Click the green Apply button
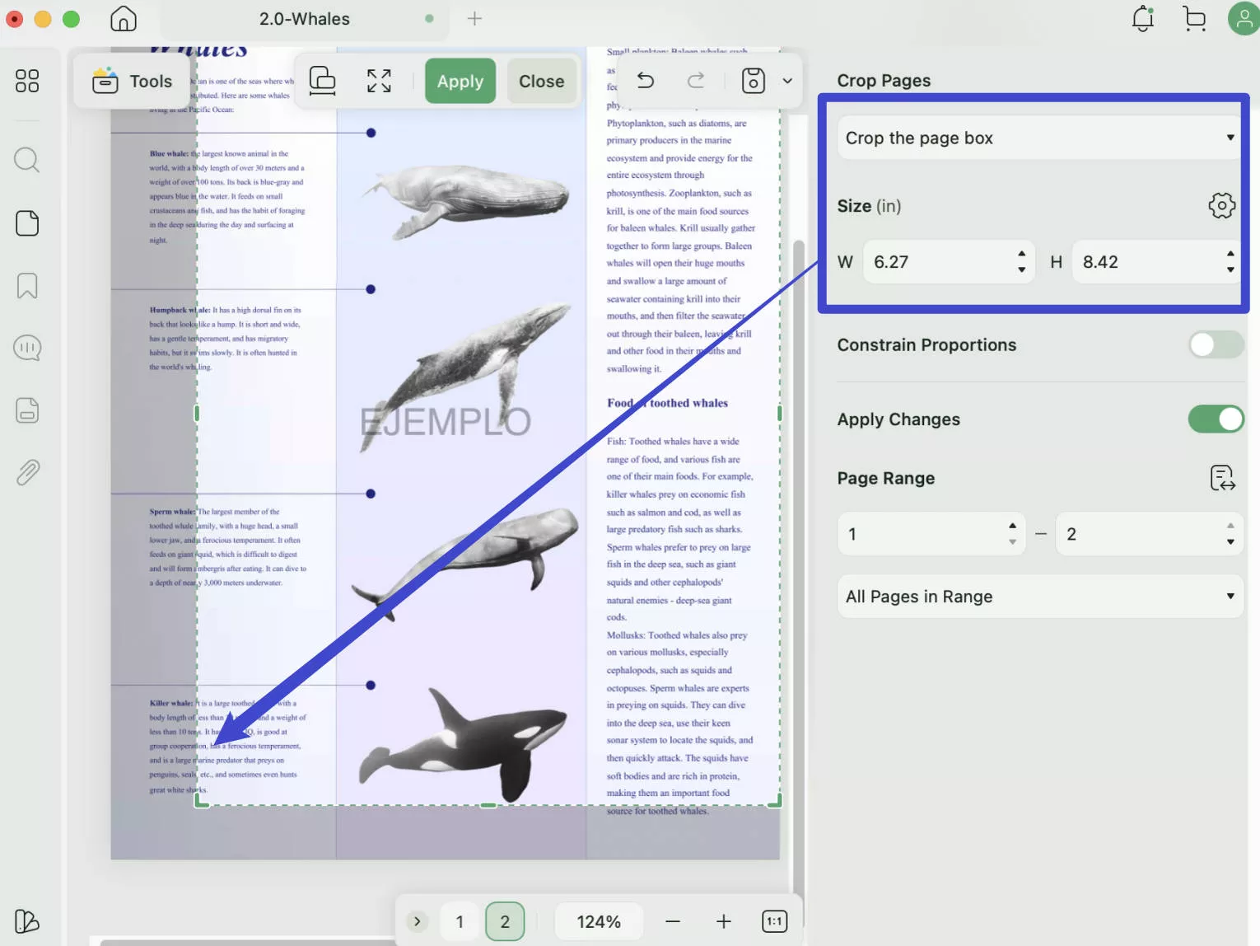1260x946 pixels. (x=460, y=81)
